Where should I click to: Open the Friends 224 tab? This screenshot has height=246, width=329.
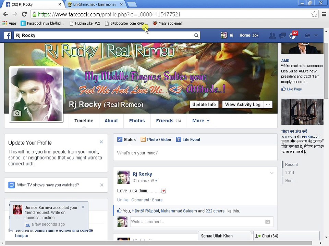(x=169, y=121)
